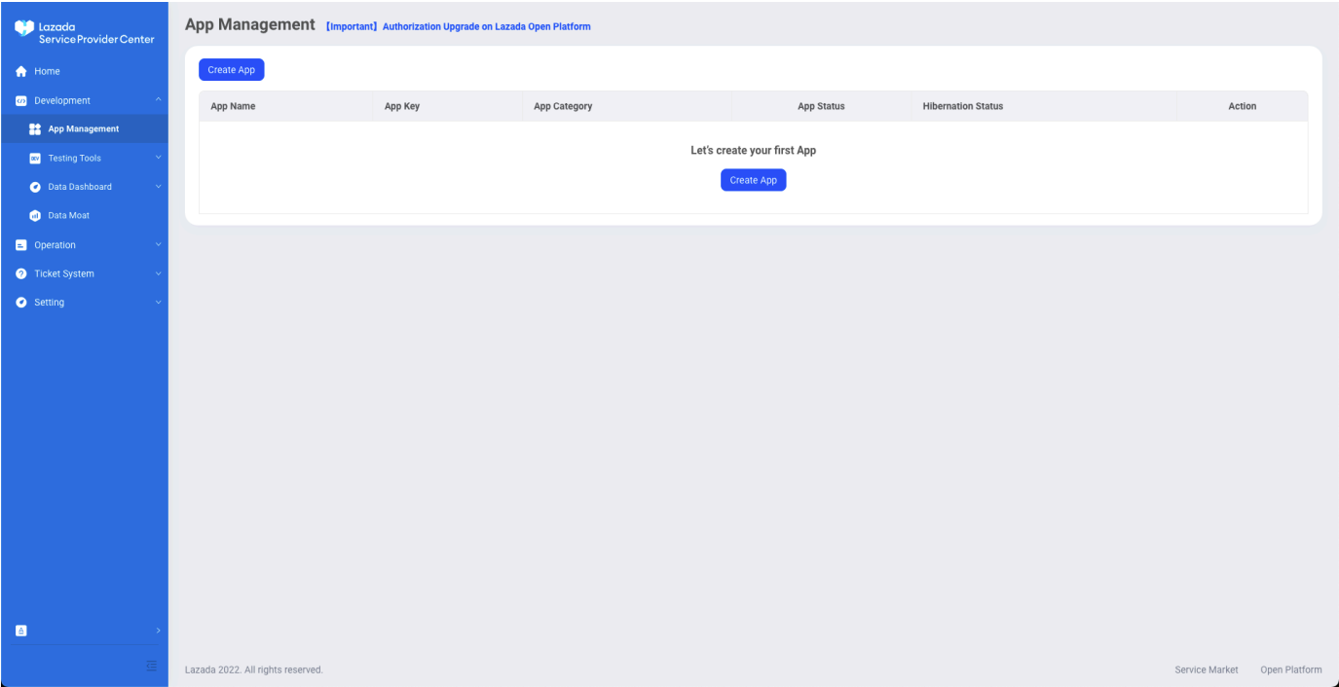Image resolution: width=1339 pixels, height=687 pixels.
Task: Click the Operation sidebar icon
Action: [20, 244]
